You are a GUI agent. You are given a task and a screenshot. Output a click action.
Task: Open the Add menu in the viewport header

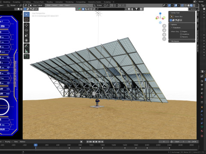click(61, 6)
